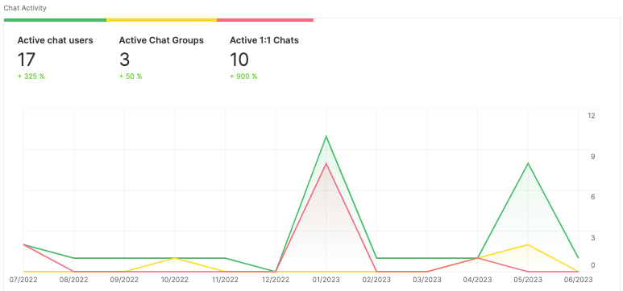Click the green line peak at 05/2023
This screenshot has width=623, height=291.
click(528, 163)
